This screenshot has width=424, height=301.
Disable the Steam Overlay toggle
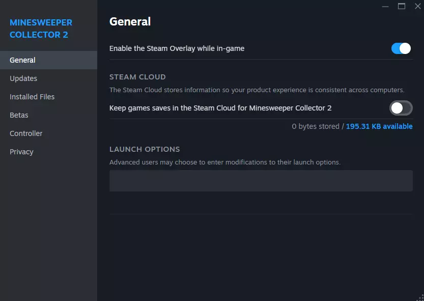401,48
